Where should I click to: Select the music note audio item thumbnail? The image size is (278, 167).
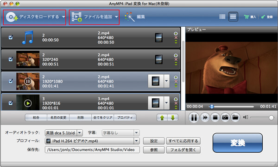[28, 37]
